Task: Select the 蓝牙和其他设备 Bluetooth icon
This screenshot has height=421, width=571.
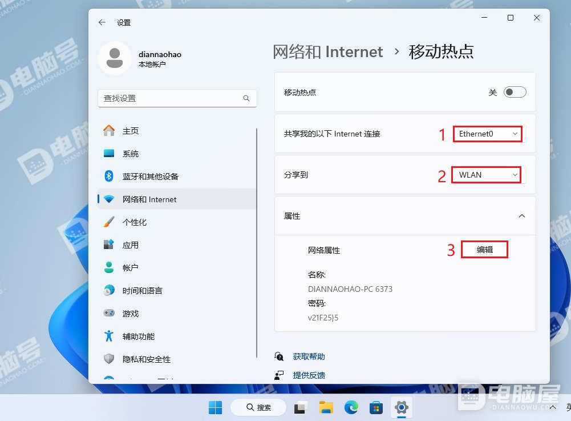Action: [x=108, y=176]
